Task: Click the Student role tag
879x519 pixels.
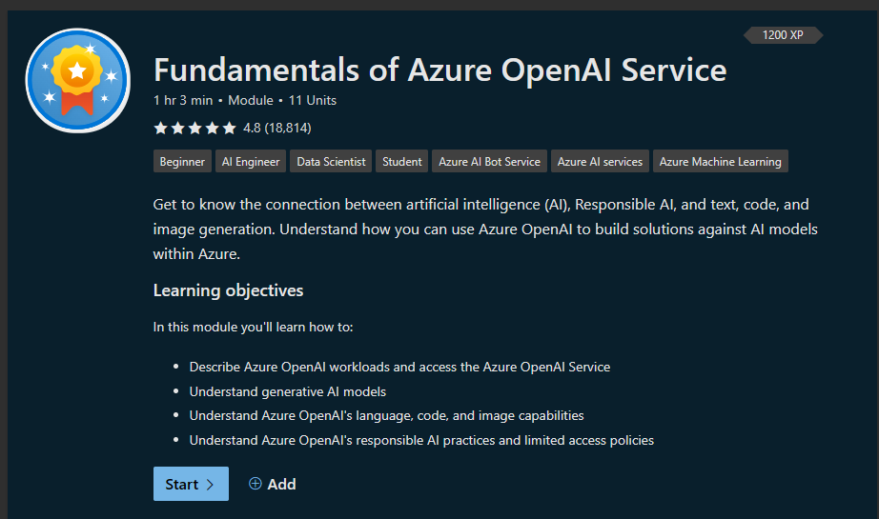Action: coord(402,161)
